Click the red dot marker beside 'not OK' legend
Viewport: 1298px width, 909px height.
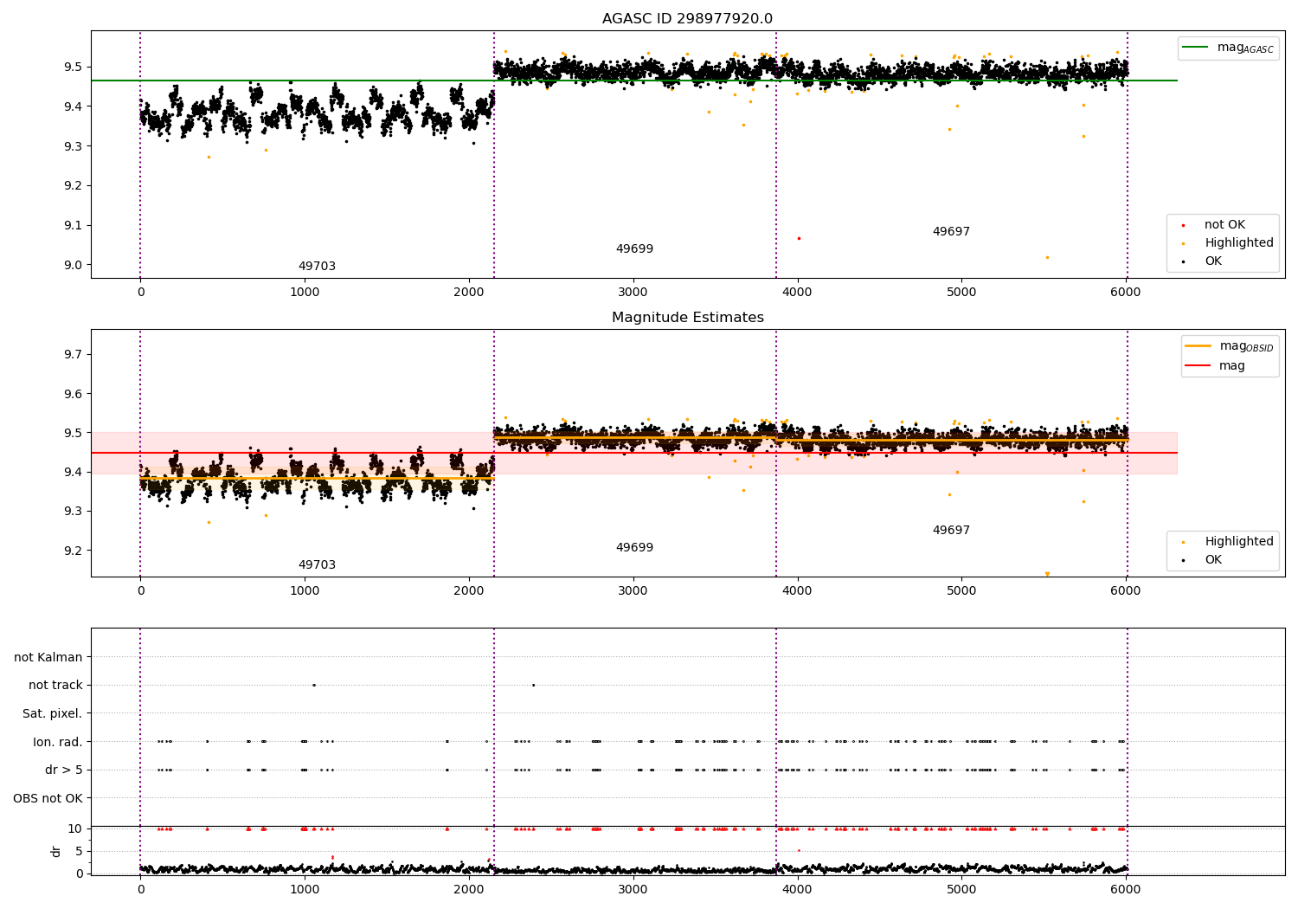(x=1183, y=225)
